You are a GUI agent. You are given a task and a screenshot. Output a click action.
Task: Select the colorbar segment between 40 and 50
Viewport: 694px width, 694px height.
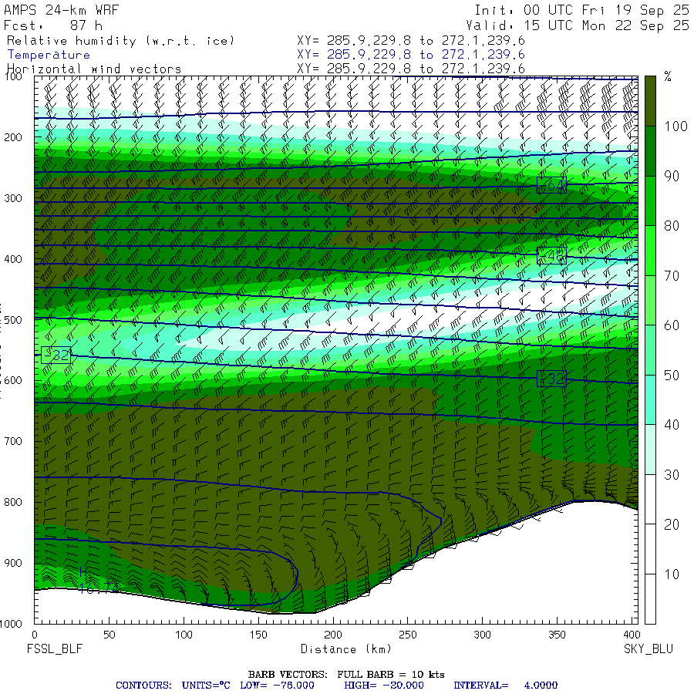pos(650,399)
